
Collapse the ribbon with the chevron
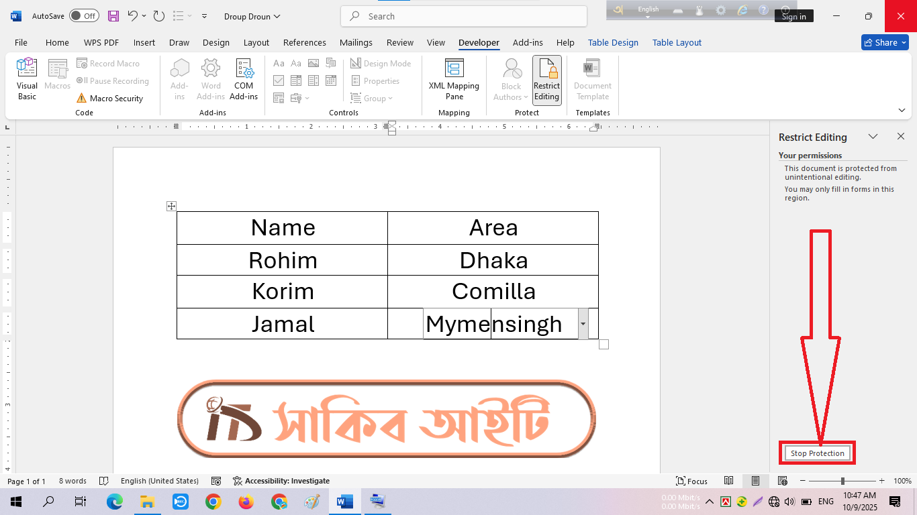tap(902, 110)
